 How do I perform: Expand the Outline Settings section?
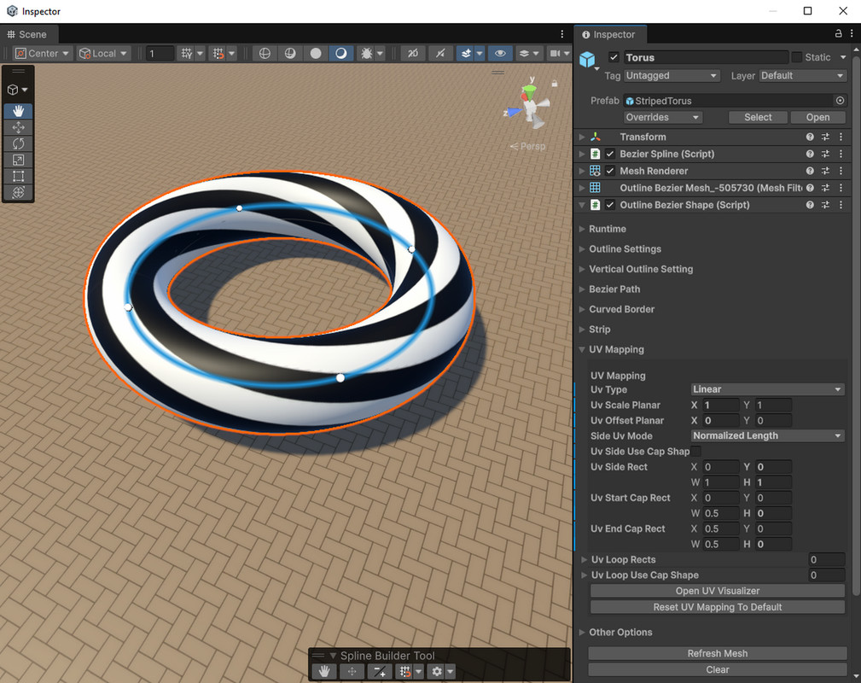(582, 249)
